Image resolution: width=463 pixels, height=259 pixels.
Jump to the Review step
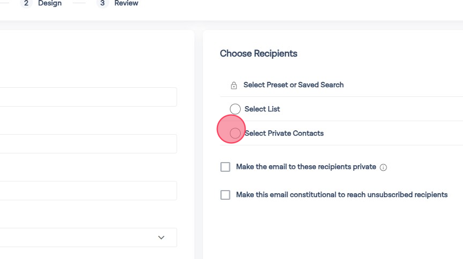[x=126, y=3]
